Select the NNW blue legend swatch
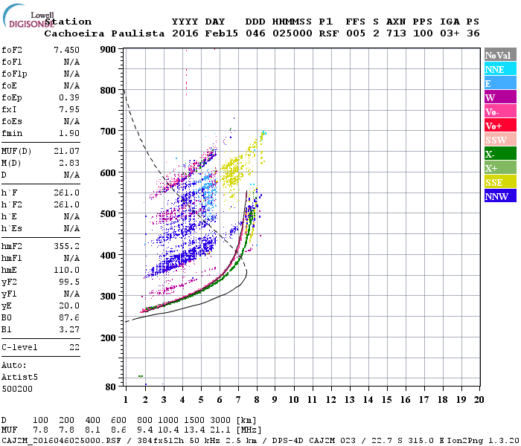The width and height of the screenshot is (521, 446). tap(500, 195)
